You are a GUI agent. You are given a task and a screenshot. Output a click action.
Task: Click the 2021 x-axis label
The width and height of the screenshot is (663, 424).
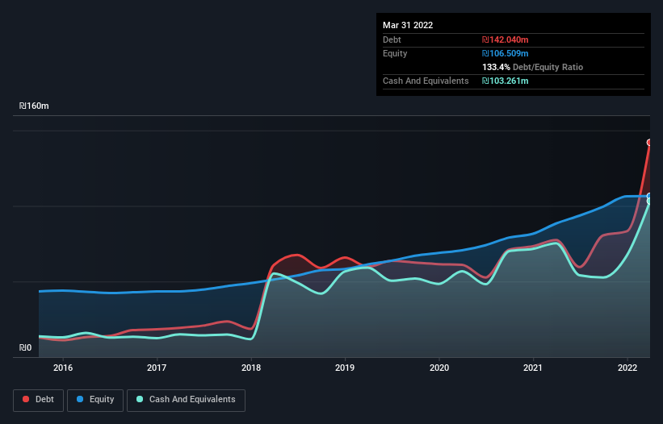click(533, 368)
